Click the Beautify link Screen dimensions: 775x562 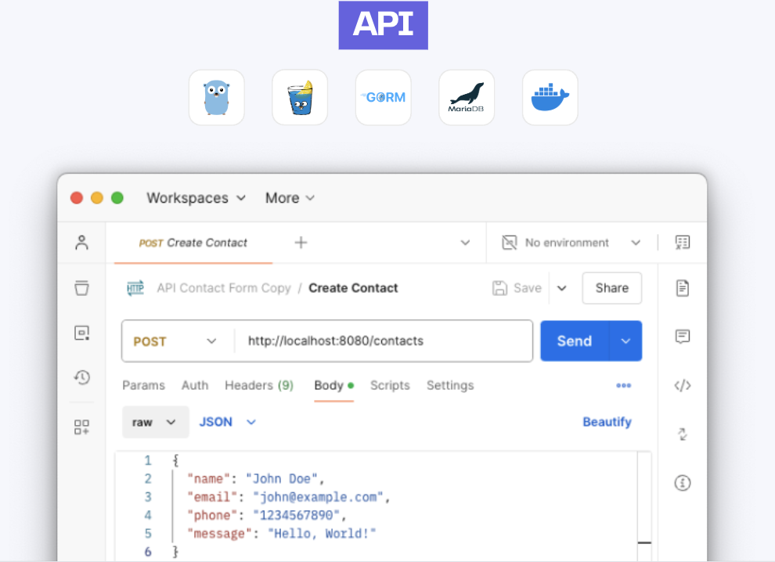tap(607, 422)
